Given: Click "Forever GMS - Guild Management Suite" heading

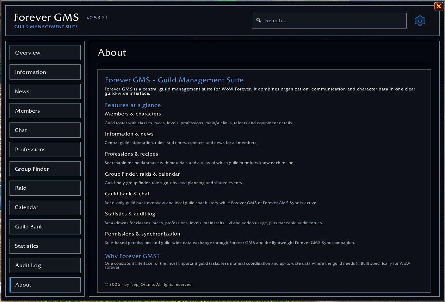Looking at the screenshot, I should coord(174,80).
